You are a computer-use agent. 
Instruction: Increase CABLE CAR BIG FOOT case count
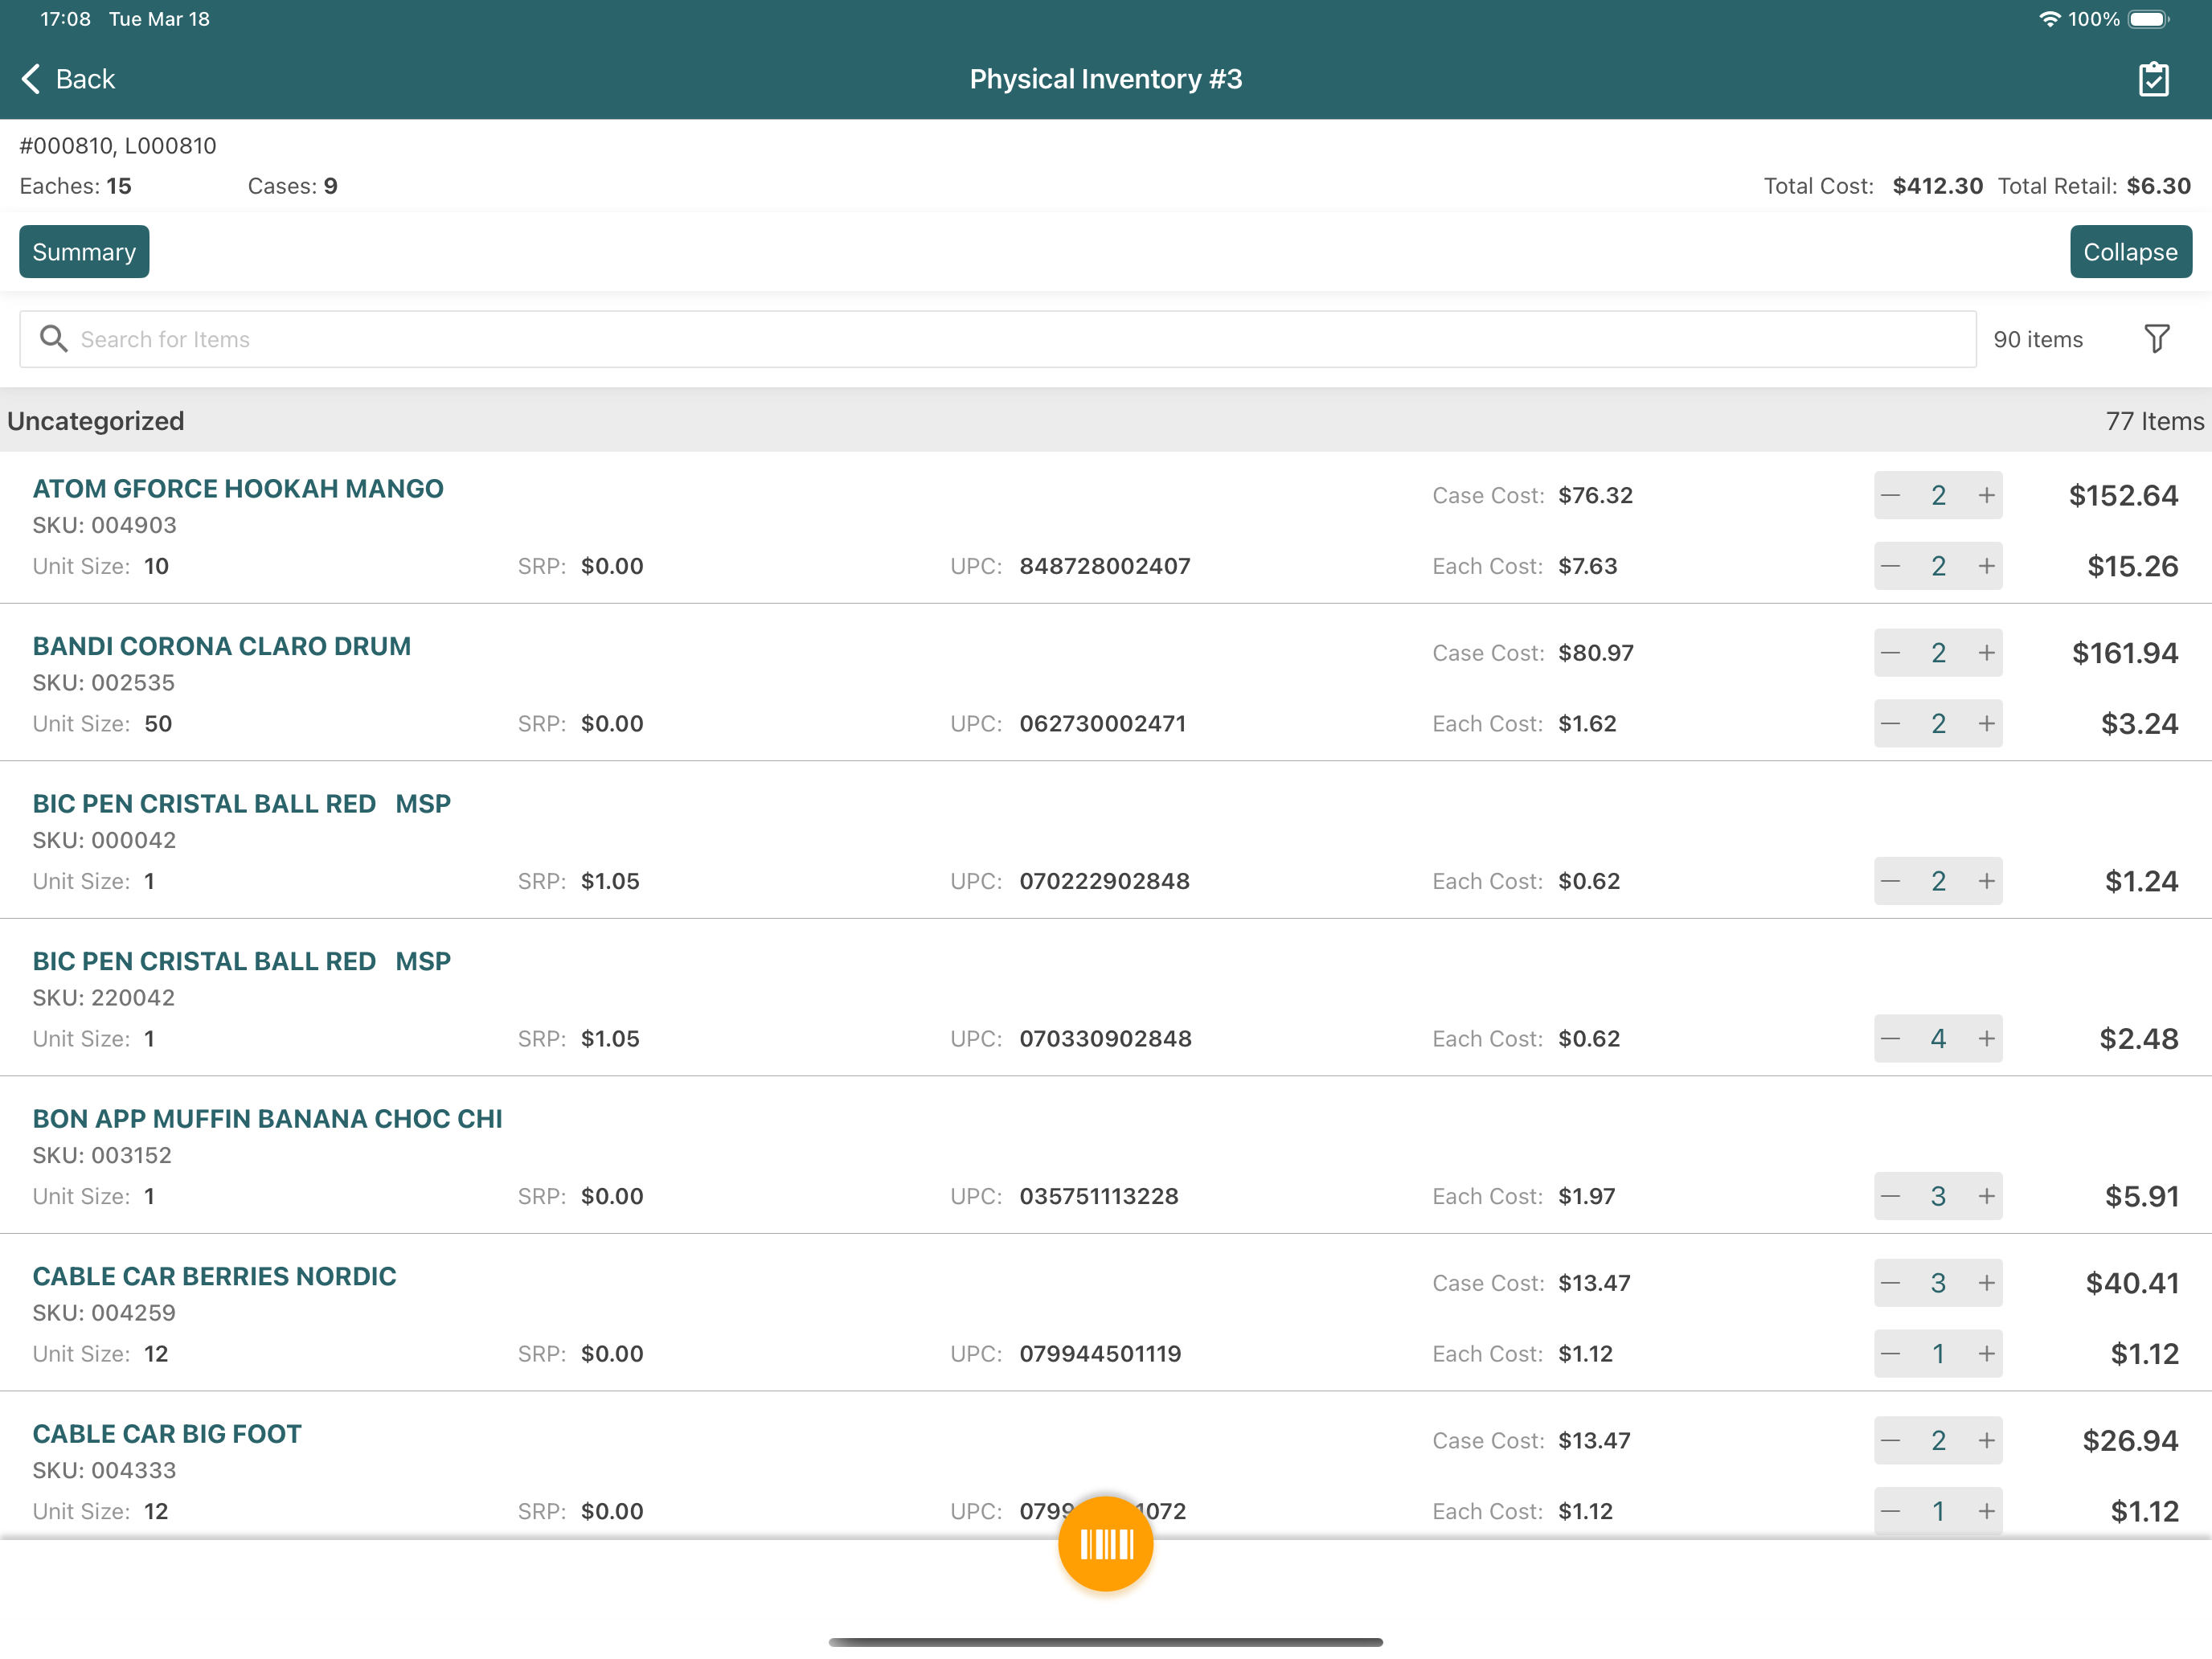(1986, 1441)
